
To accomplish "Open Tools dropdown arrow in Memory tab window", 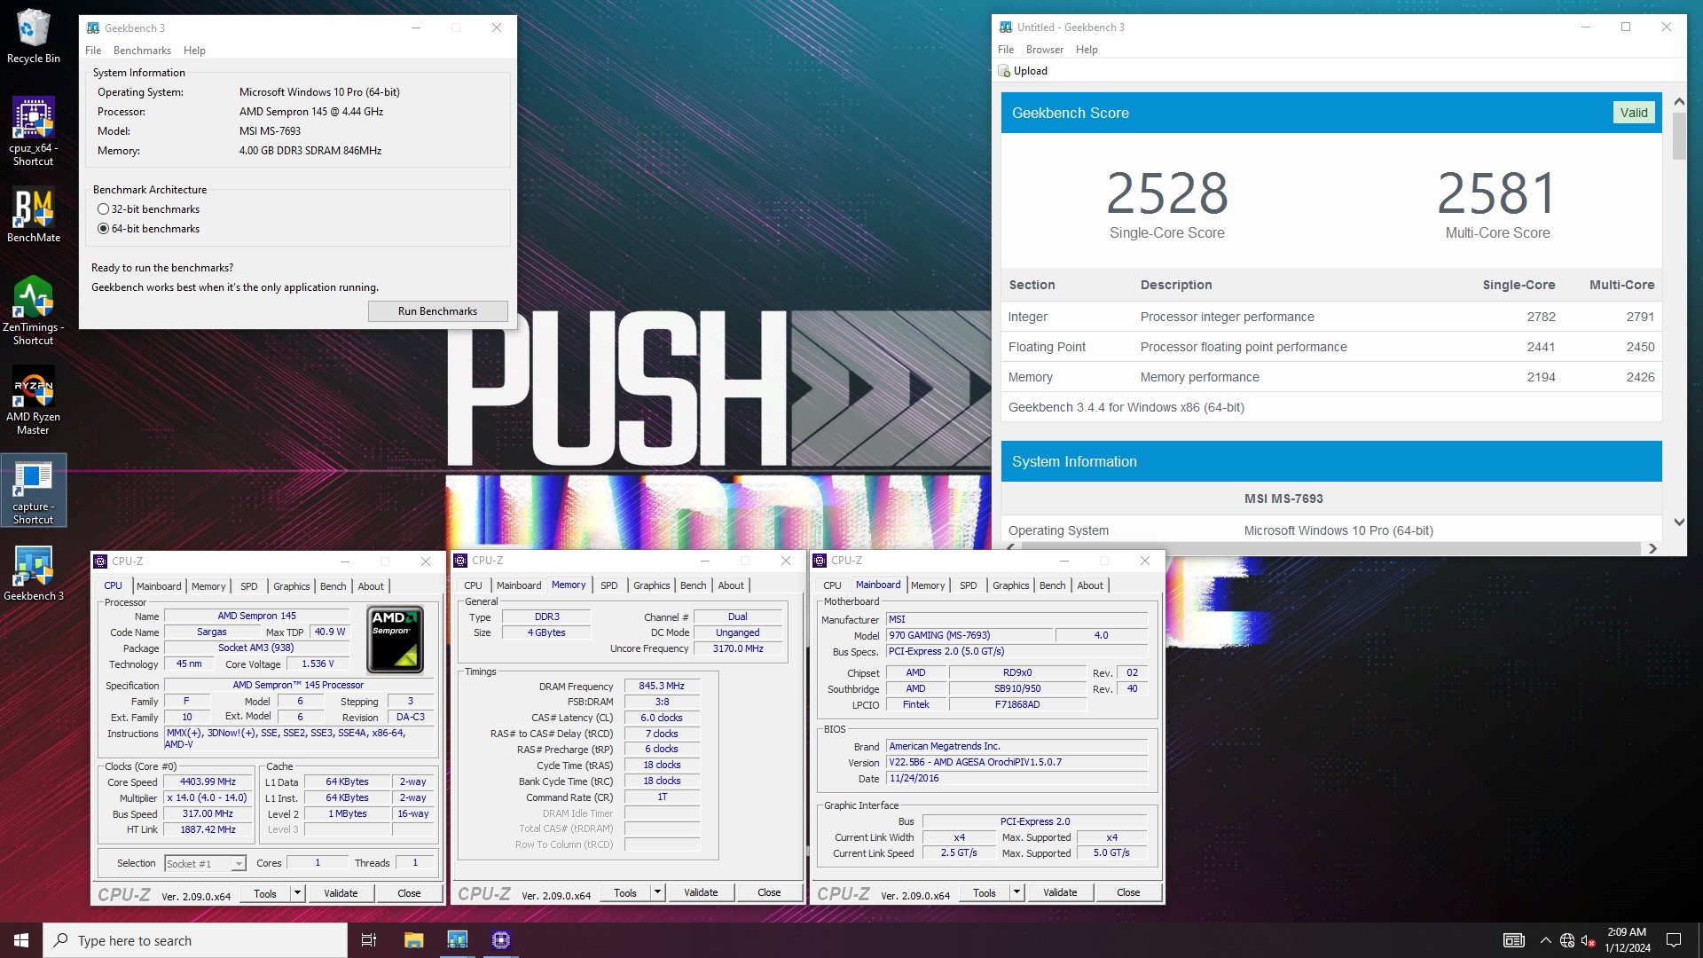I will click(x=657, y=892).
